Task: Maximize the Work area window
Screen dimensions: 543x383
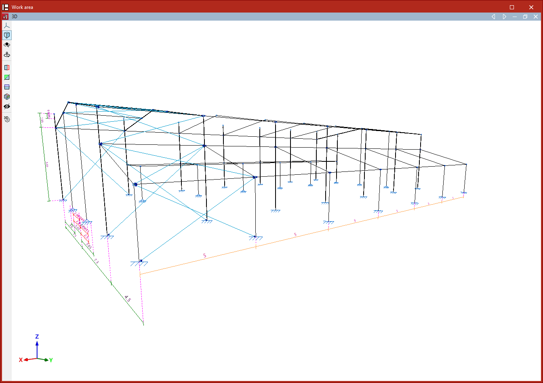Action: [x=512, y=7]
